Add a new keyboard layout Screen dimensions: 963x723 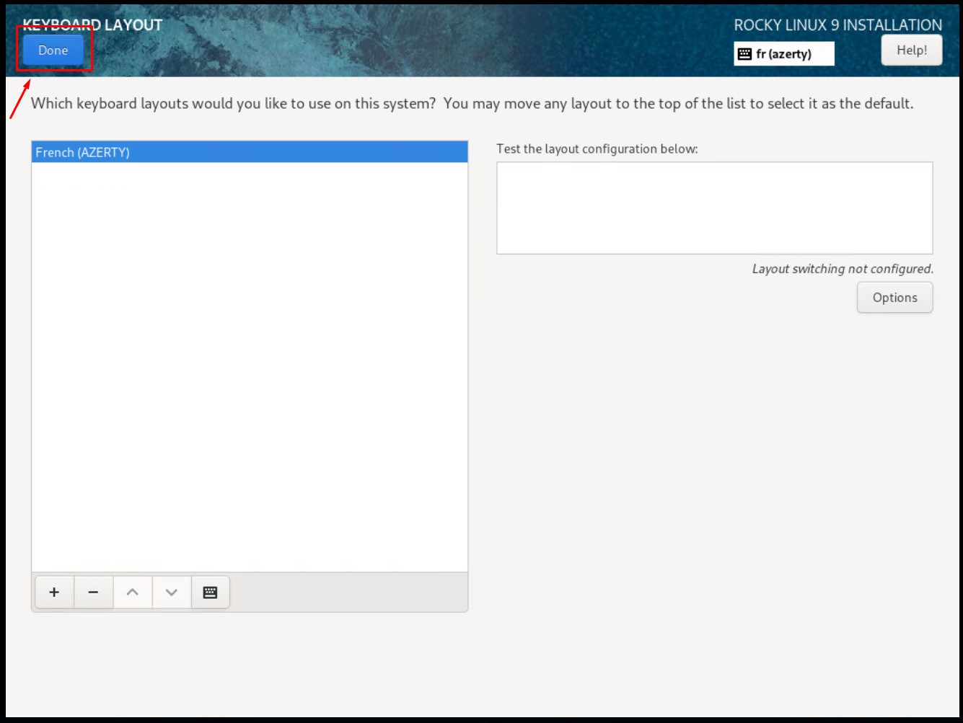[54, 593]
